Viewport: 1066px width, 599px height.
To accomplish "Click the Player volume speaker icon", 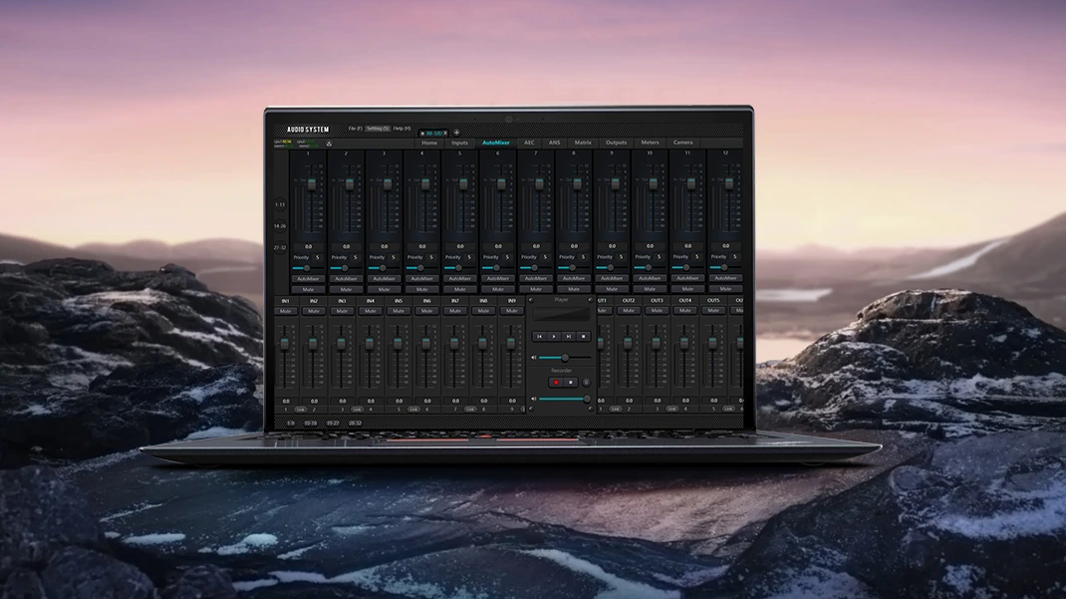I will [x=534, y=358].
